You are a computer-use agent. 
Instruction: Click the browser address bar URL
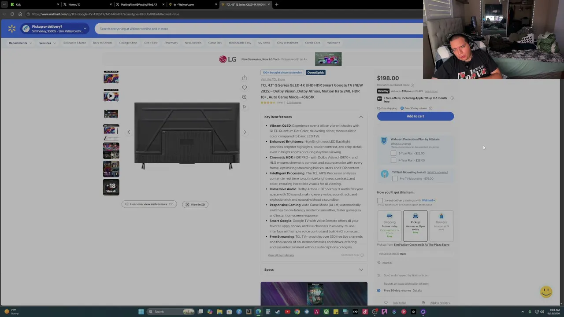click(105, 14)
